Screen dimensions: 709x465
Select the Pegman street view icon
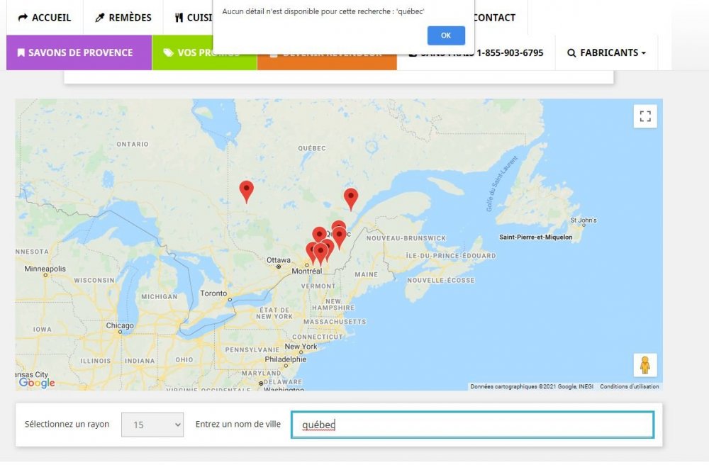click(x=644, y=364)
